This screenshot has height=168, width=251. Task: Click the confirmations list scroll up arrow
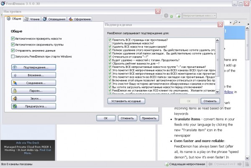(217, 40)
